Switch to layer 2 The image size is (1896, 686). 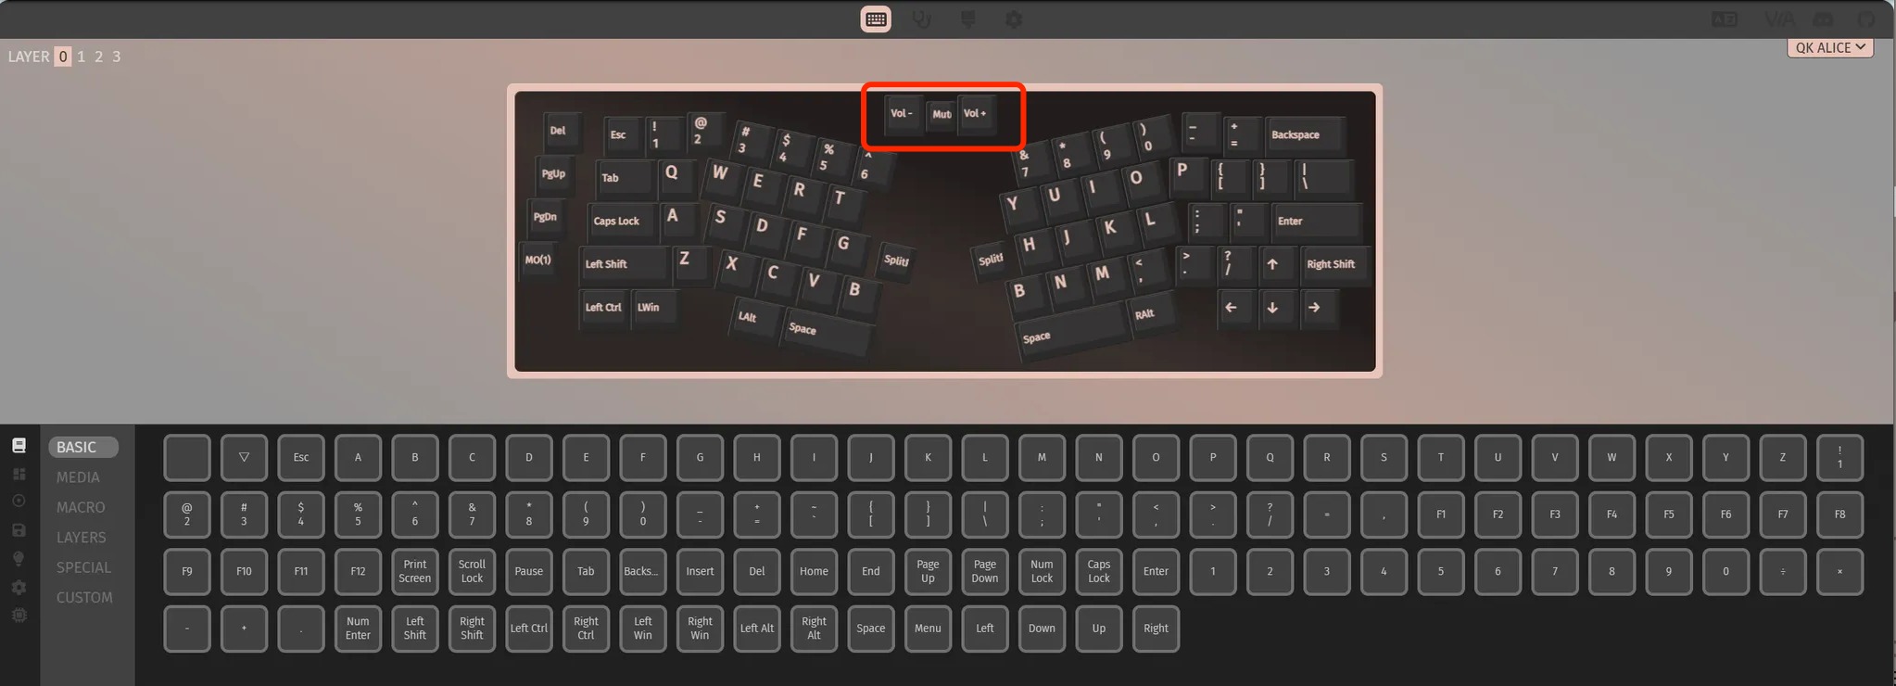pos(99,57)
